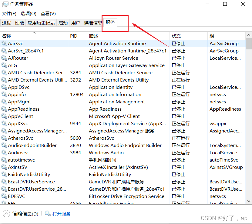This screenshot has width=252, height=224.
Task: Switch to the 详细信息 tab
Action: click(93, 22)
